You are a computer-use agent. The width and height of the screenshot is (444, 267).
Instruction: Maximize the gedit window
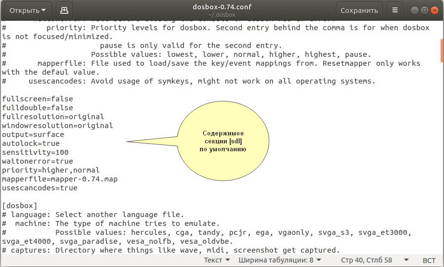[425, 10]
